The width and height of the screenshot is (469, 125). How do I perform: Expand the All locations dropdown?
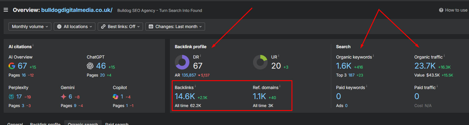pyautogui.click(x=75, y=27)
